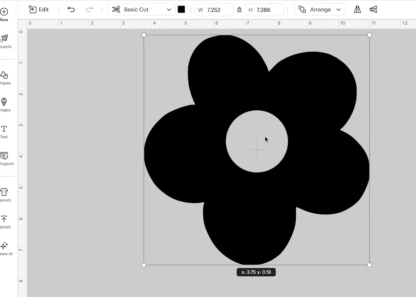Viewport: 416px width, 297px height.
Task: Redo the last undone action
Action: pyautogui.click(x=89, y=9)
